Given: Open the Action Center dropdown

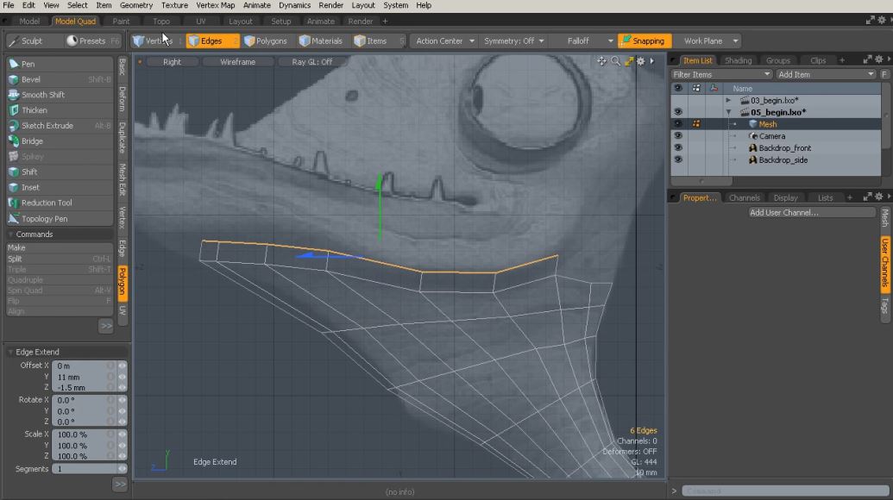Looking at the screenshot, I should pos(445,41).
